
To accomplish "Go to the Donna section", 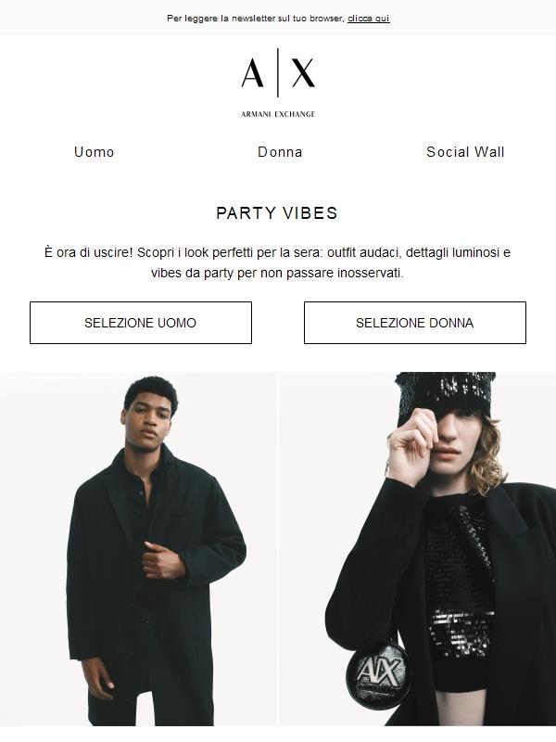I will 280,152.
